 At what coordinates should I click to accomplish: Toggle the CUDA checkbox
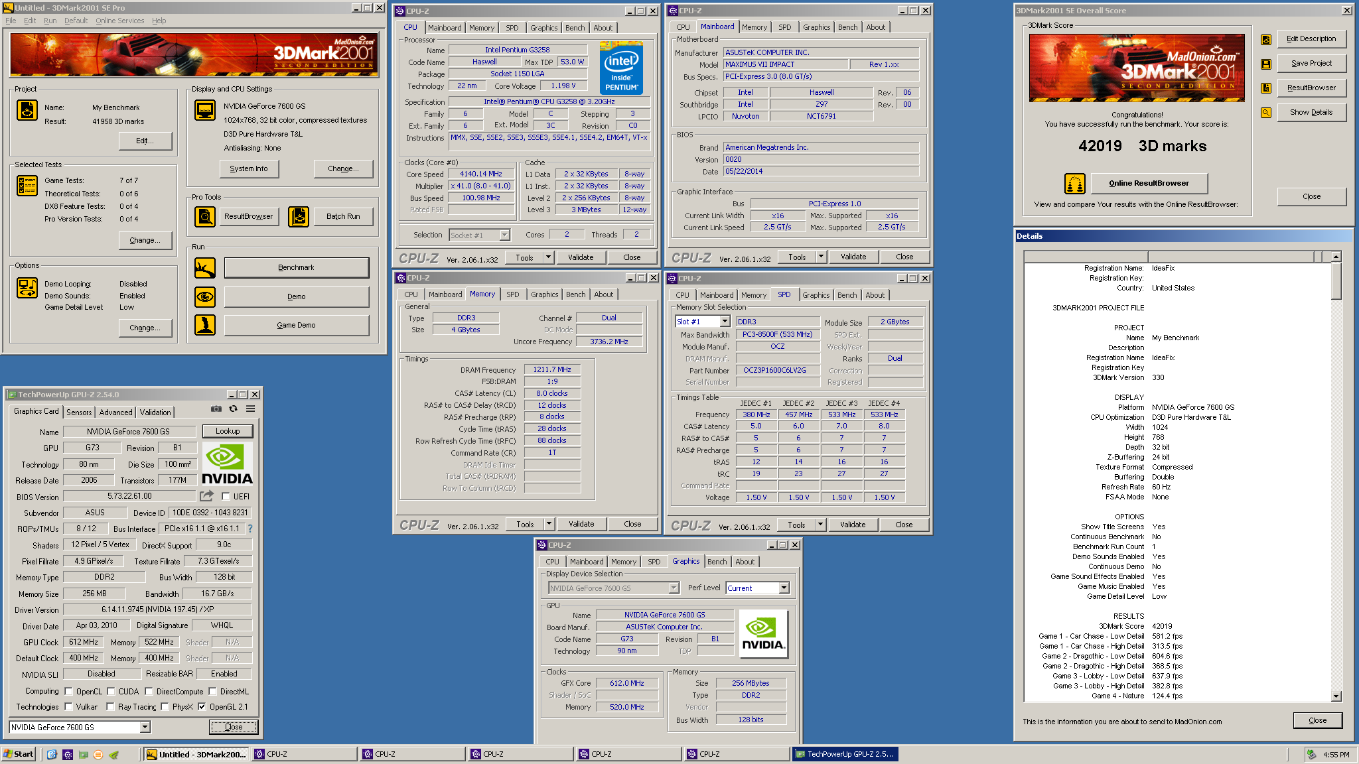(111, 692)
